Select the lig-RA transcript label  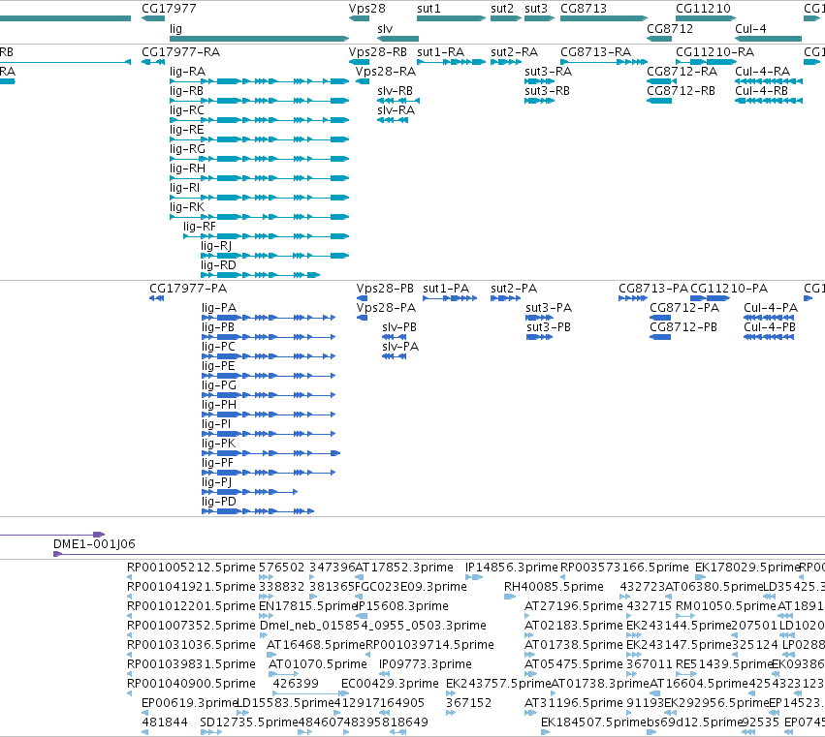tap(187, 72)
